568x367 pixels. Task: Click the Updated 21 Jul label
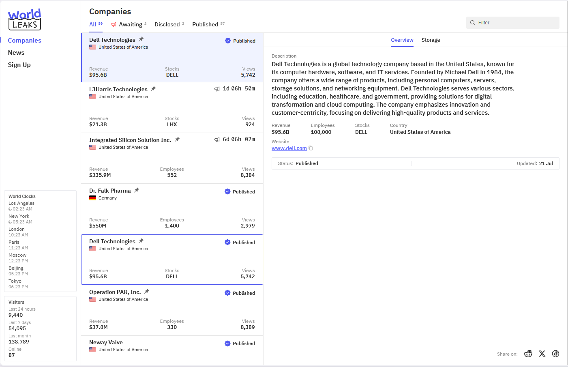(535, 163)
